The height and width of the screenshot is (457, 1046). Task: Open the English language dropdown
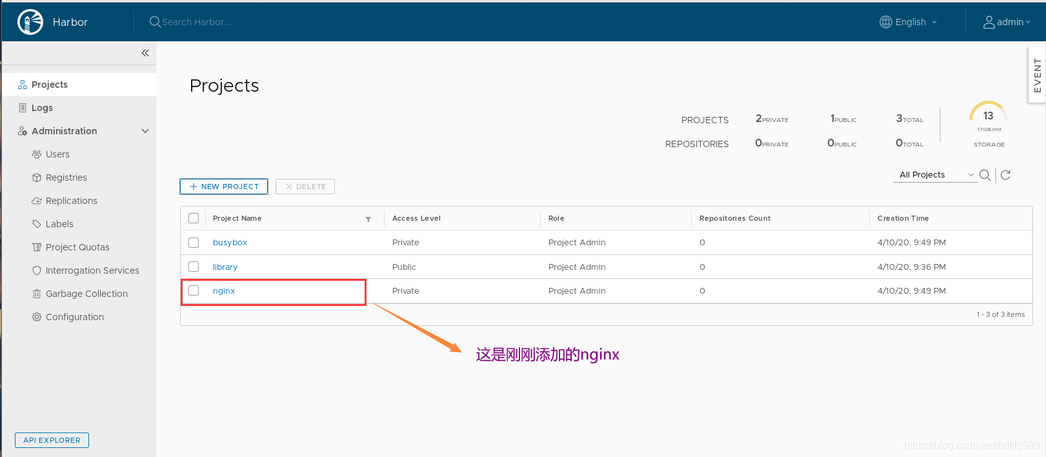(x=909, y=22)
